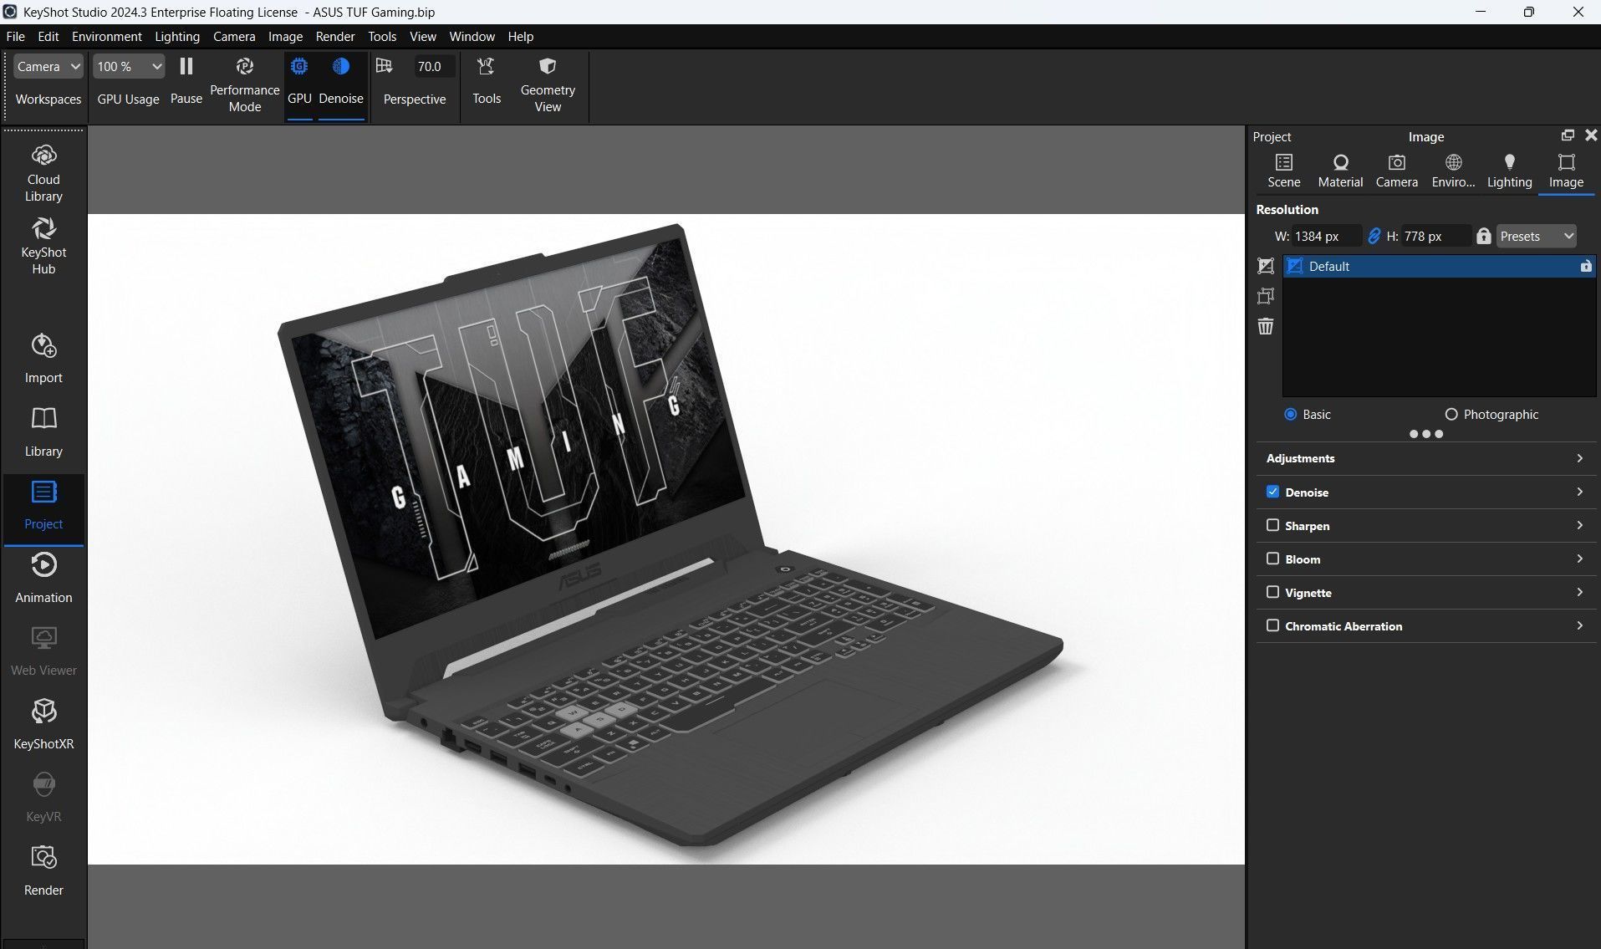Uncheck the Denoise checkbox
The image size is (1601, 949).
[x=1272, y=492]
